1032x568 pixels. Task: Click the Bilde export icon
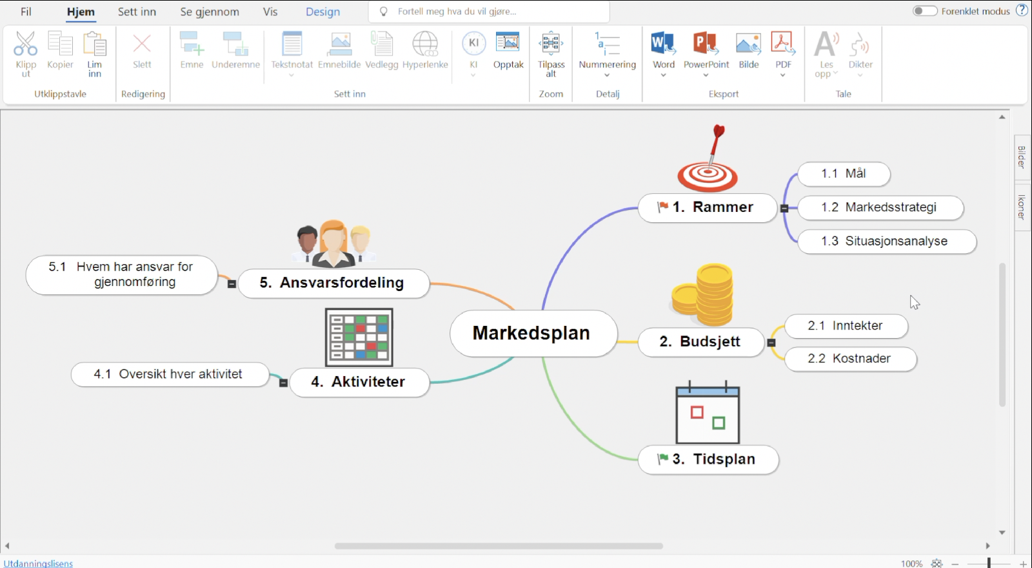pyautogui.click(x=748, y=44)
